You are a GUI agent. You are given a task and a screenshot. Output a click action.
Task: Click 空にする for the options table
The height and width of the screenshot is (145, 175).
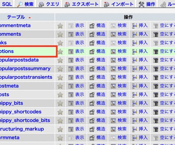[x=167, y=52]
